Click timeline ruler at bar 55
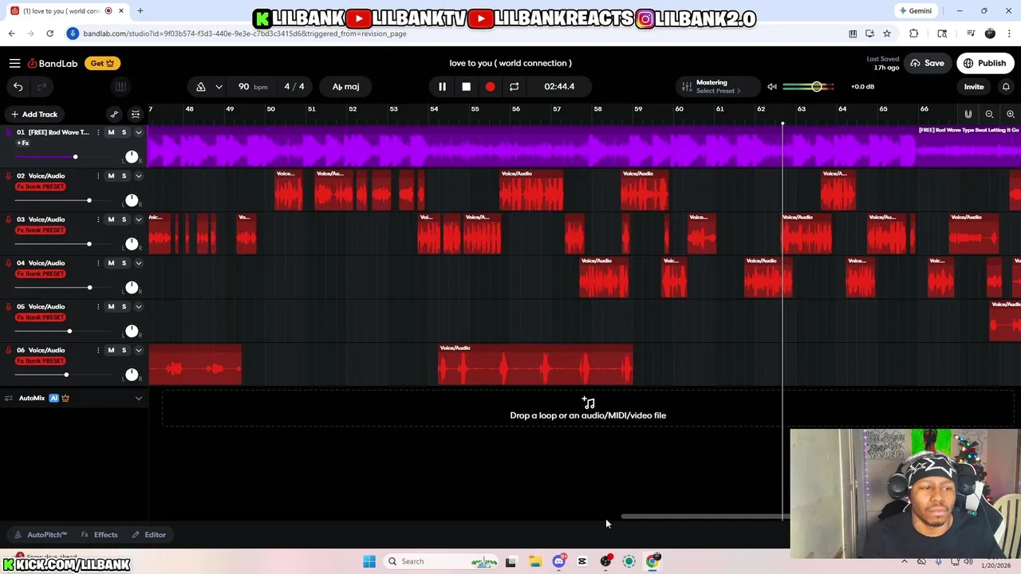The height and width of the screenshot is (574, 1021). (x=475, y=109)
